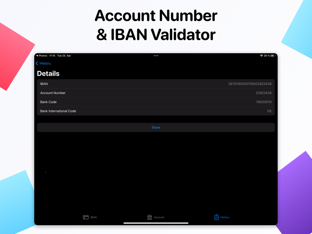This screenshot has height=234, width=312.
Task: Tap the back chevron next to History
Action: click(x=37, y=63)
